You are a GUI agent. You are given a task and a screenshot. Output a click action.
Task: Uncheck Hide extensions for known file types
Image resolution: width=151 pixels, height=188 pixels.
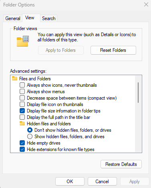[22, 149]
